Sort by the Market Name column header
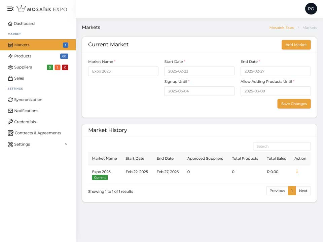Image resolution: width=323 pixels, height=242 pixels. point(104,158)
